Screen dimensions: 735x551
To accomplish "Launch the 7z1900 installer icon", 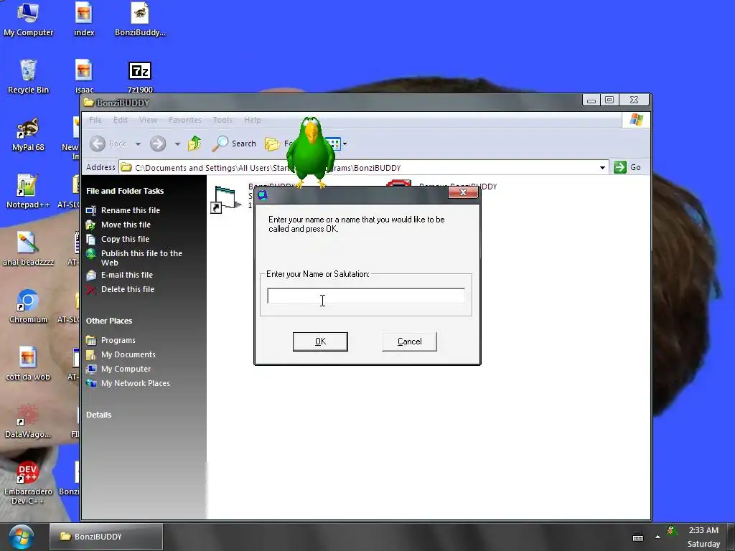I will click(x=140, y=76).
